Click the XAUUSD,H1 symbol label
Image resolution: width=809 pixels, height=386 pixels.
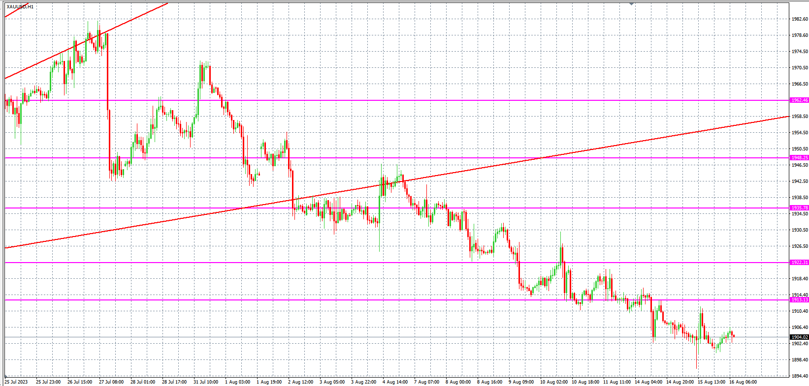tap(20, 7)
